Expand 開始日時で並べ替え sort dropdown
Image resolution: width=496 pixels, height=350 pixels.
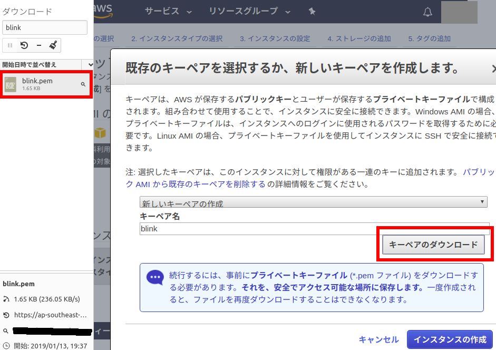[90, 64]
